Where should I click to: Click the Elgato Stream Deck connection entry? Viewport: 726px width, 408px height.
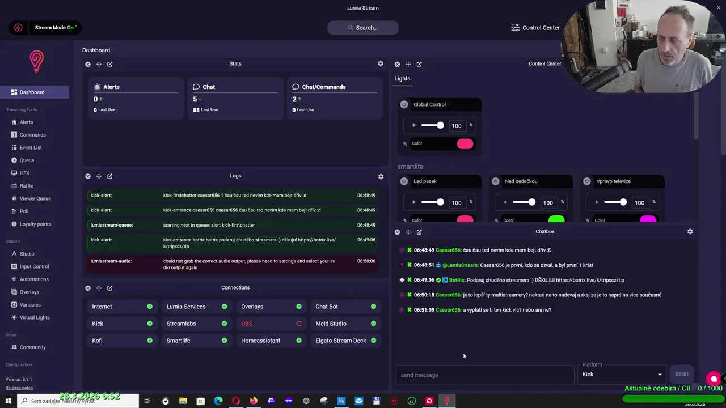point(345,341)
